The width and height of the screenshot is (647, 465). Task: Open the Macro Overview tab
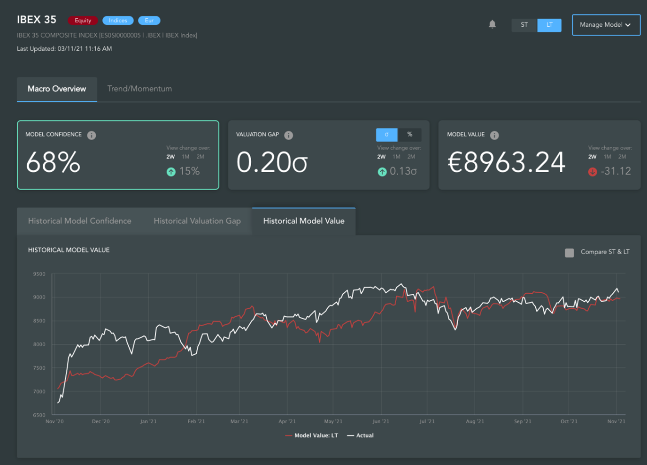click(x=57, y=89)
